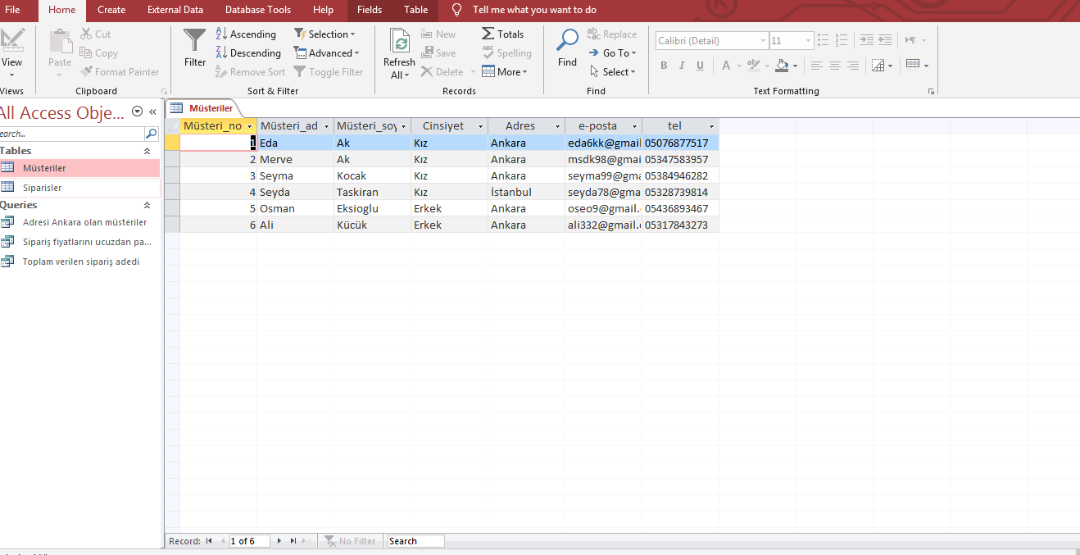Open the Cinsiyet column dropdown arrow

(481, 126)
